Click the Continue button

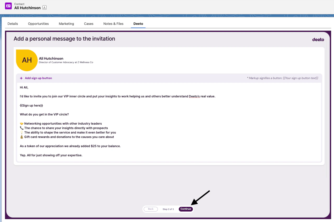tap(186, 209)
